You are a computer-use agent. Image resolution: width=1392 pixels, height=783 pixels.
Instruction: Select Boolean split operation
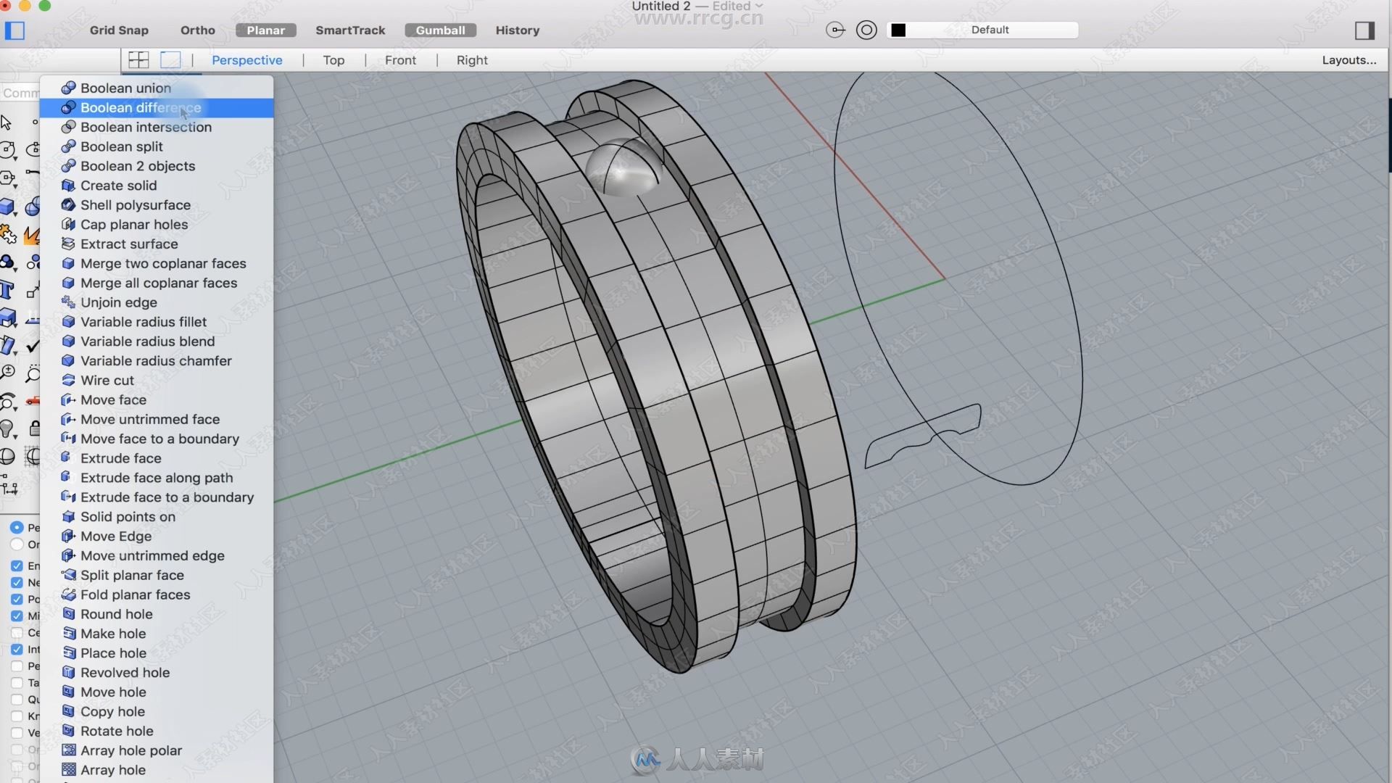coord(121,145)
